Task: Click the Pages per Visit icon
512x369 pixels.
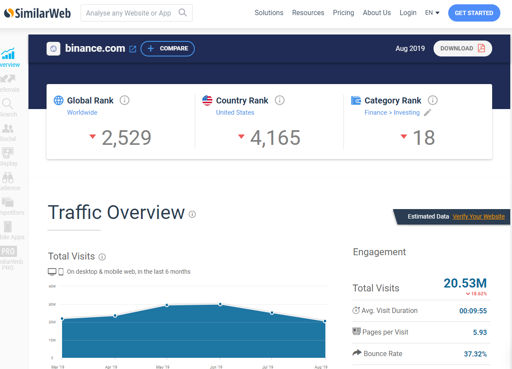Action: (x=356, y=331)
